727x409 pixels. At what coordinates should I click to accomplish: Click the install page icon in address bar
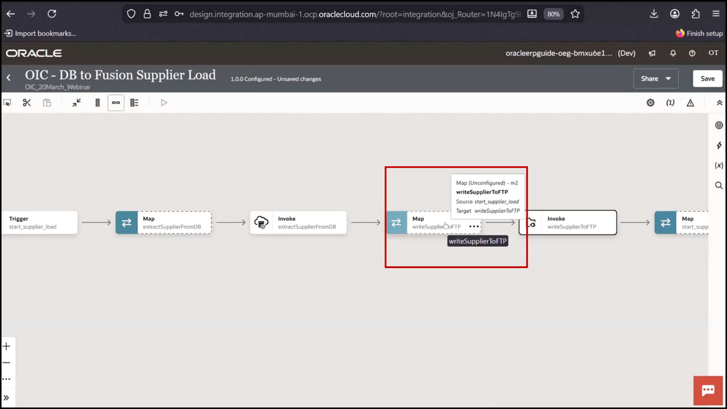coord(532,14)
